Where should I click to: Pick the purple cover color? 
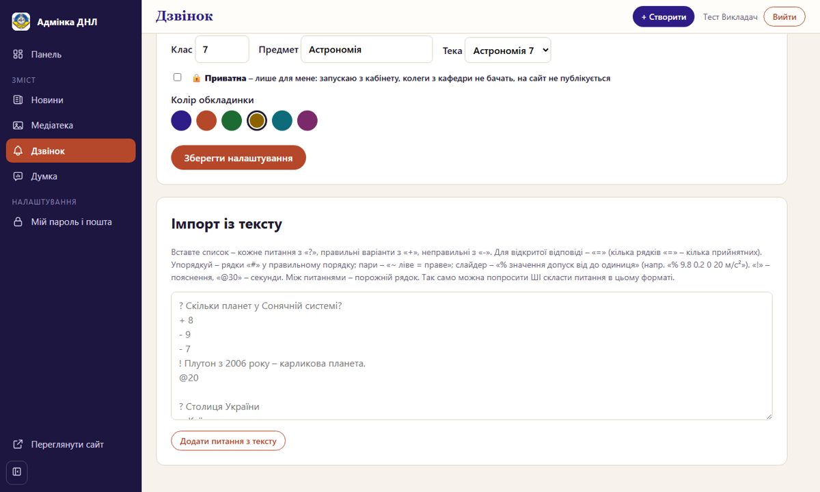[x=307, y=120]
